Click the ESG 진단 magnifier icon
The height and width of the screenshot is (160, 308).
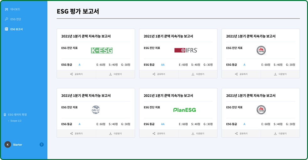(x=6, y=19)
